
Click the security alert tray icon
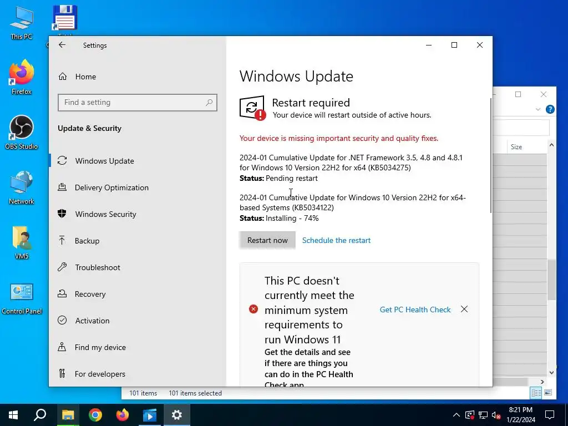tap(470, 415)
